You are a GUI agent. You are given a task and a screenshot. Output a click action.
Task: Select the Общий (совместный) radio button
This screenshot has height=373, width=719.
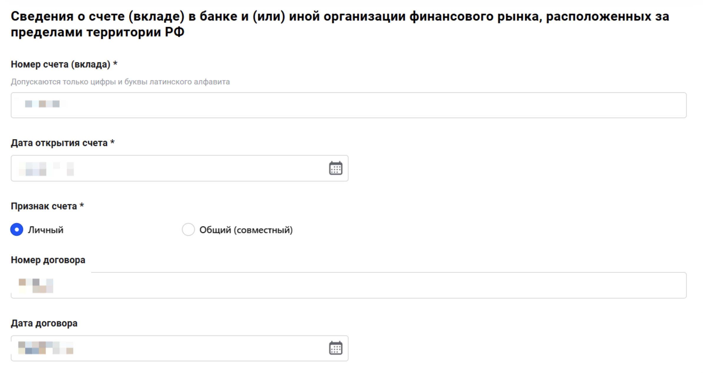[188, 229]
